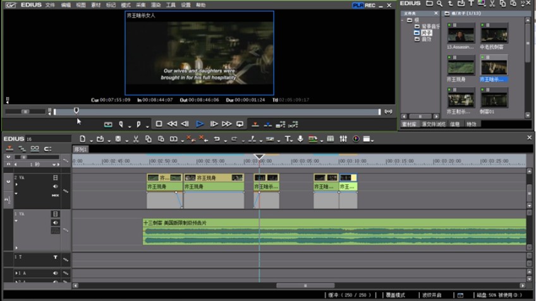
Task: Expand audio track 1 A
Action: pos(16,273)
